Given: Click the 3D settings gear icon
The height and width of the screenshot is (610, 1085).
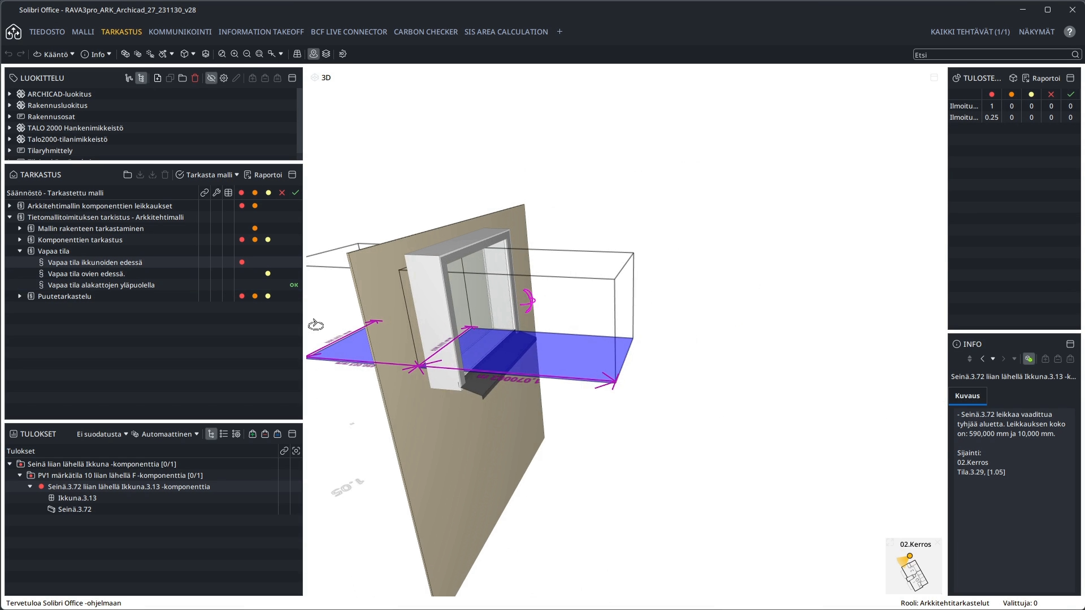Looking at the screenshot, I should (342, 54).
